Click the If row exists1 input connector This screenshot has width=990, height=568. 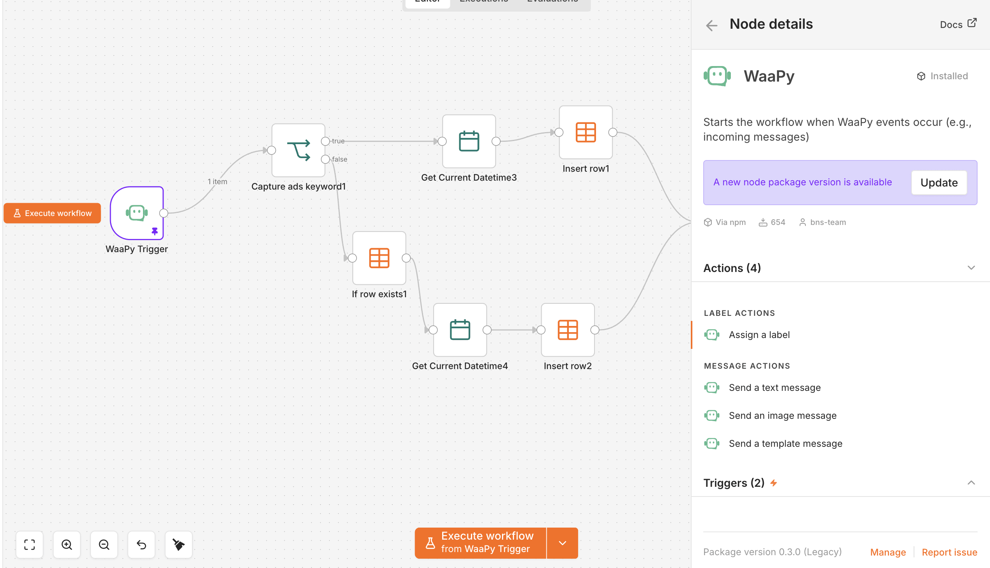[x=352, y=258]
